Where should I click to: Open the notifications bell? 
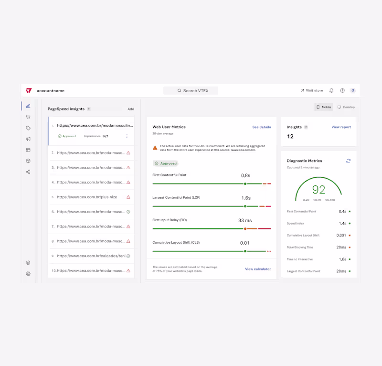(331, 90)
